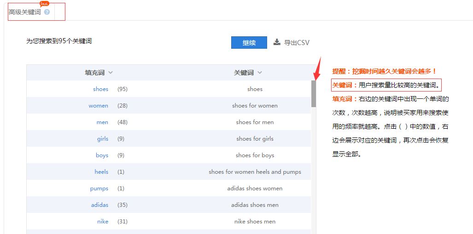The image size is (473, 234).
Task: Click the 填充词 column header label
Action: [x=95, y=73]
